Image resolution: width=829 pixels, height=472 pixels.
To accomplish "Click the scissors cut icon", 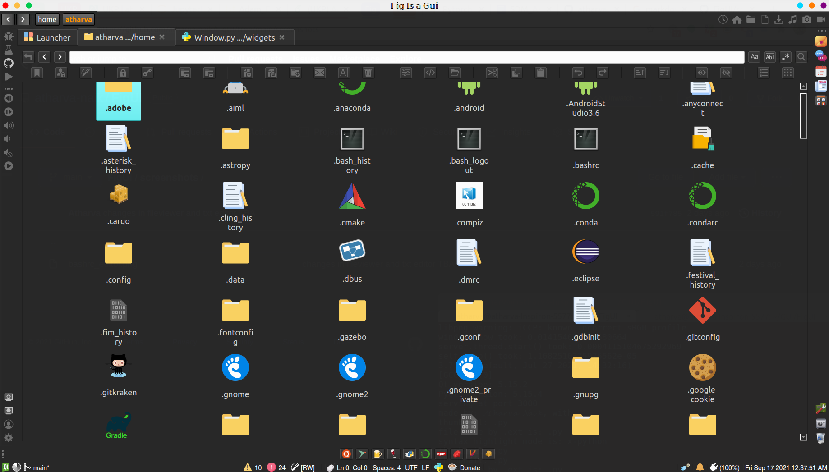I will tap(492, 73).
